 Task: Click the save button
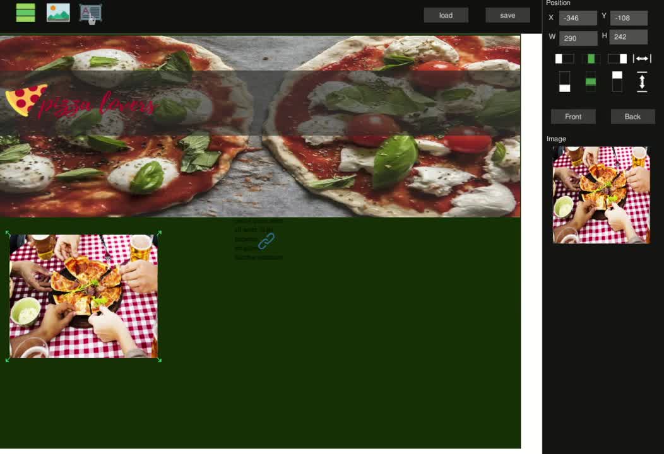click(507, 15)
